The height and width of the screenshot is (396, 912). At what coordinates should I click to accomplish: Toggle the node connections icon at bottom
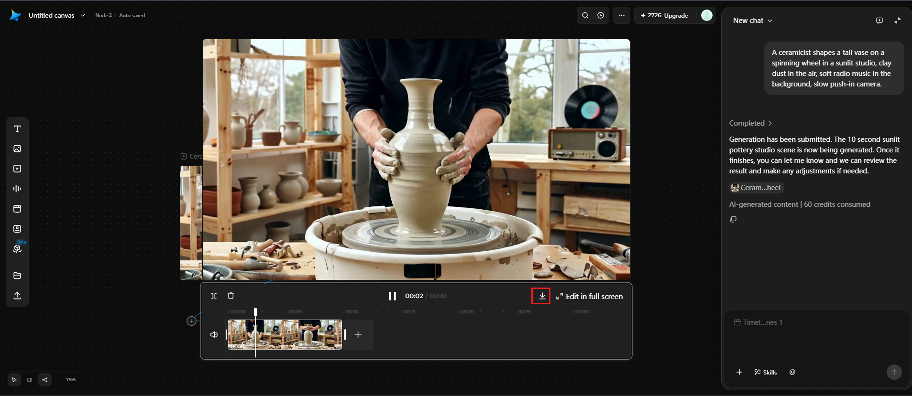pos(45,380)
